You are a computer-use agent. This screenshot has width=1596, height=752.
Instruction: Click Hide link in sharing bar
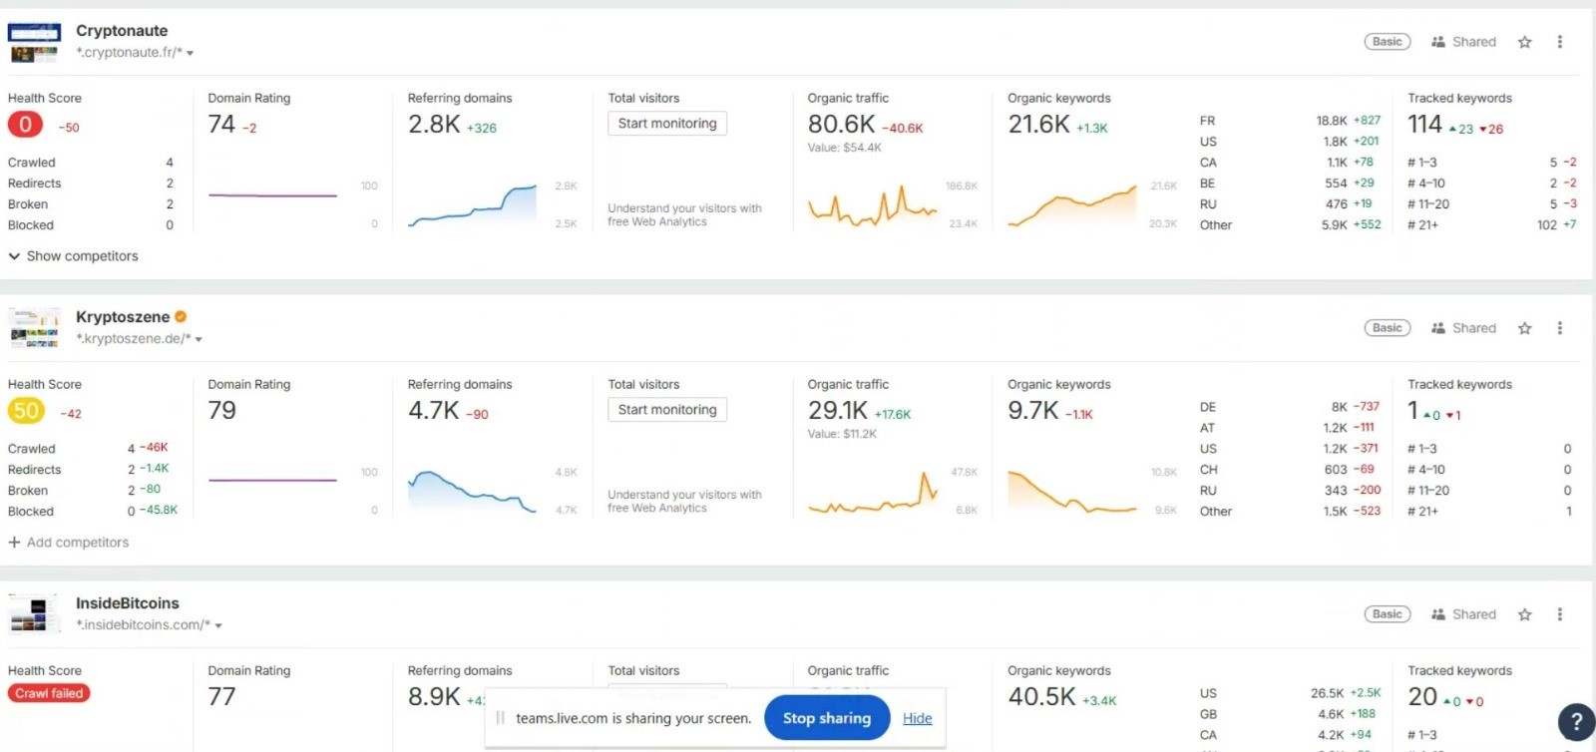(918, 718)
